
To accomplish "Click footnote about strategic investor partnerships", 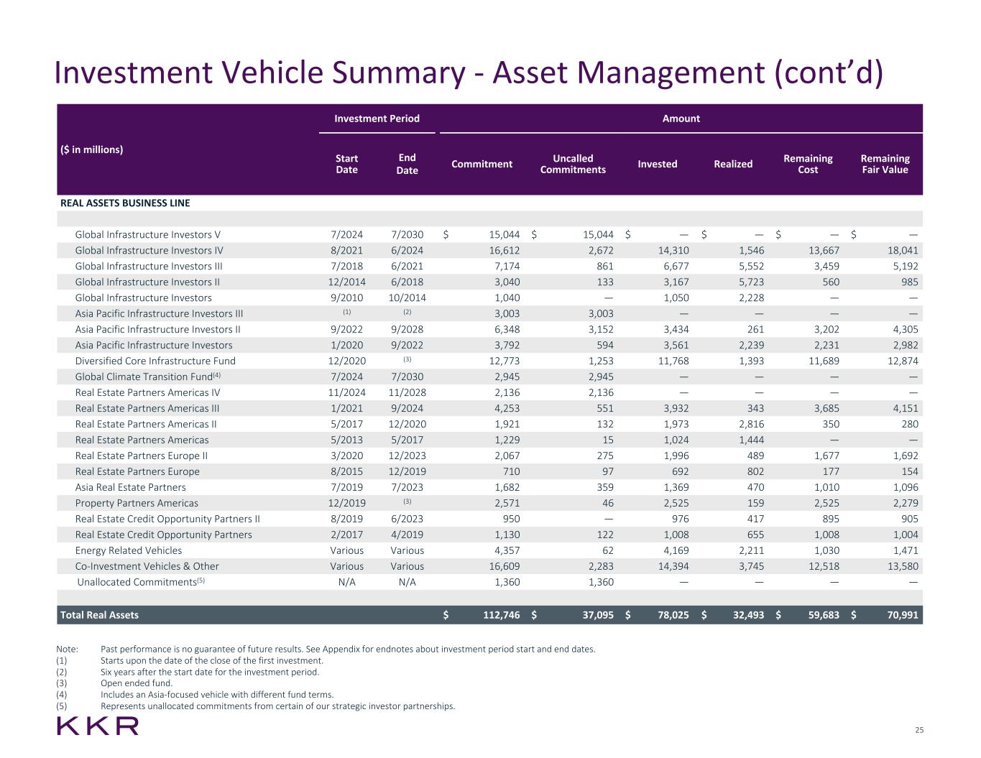I will point(278,706).
